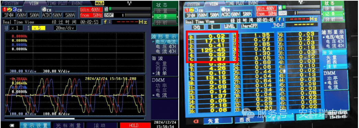Screen dimensions: 359x128
Task: Click event count bar on left screen
Action: click(138, 15)
